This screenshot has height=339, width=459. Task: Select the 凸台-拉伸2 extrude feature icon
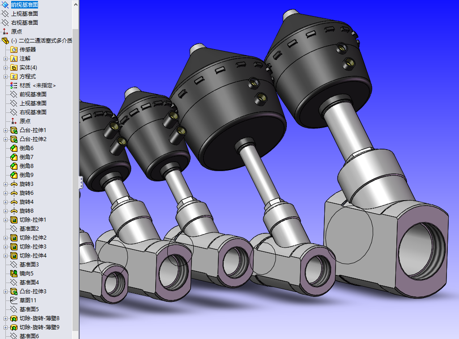[14, 139]
